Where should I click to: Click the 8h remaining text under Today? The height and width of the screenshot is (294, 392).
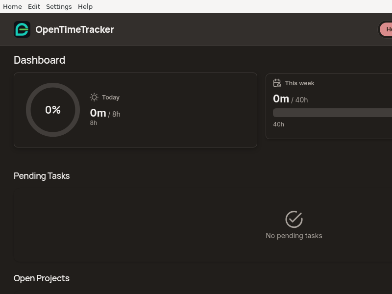click(94, 123)
